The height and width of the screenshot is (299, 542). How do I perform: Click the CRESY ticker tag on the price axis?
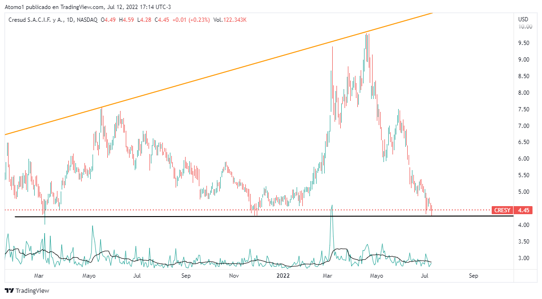click(502, 210)
